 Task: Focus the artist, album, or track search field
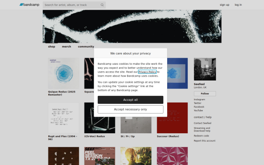pos(74,5)
